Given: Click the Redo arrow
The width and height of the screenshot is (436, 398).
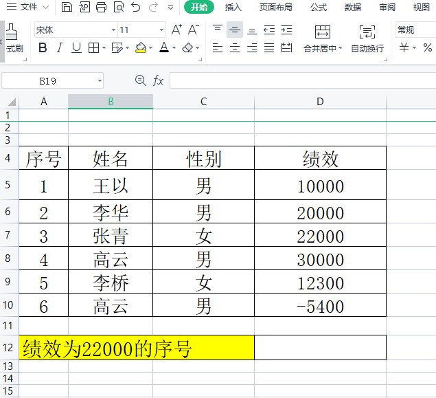Looking at the screenshot, I should (x=153, y=7).
